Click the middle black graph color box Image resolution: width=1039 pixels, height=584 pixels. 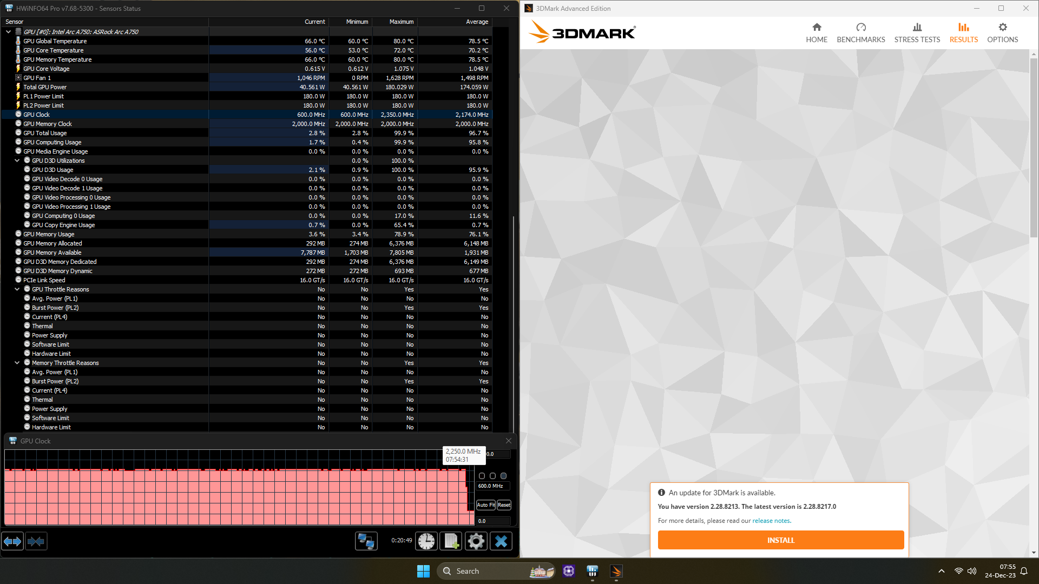[x=492, y=476]
